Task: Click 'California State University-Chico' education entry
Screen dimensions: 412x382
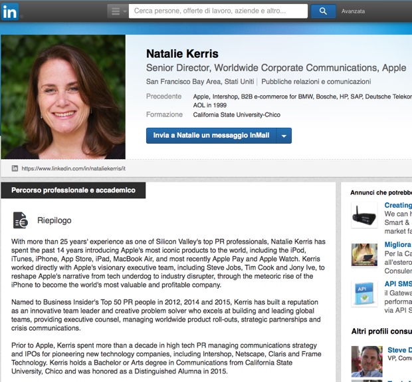Action: (237, 115)
